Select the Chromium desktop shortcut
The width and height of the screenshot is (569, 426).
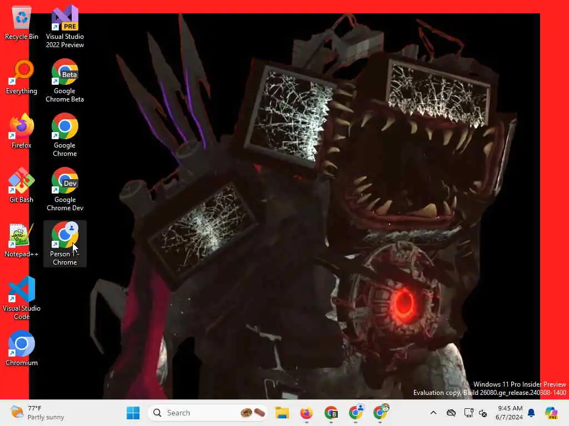(22, 349)
